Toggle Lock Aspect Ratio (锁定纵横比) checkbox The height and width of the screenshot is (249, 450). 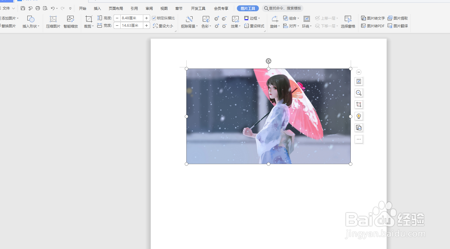pyautogui.click(x=154, y=18)
